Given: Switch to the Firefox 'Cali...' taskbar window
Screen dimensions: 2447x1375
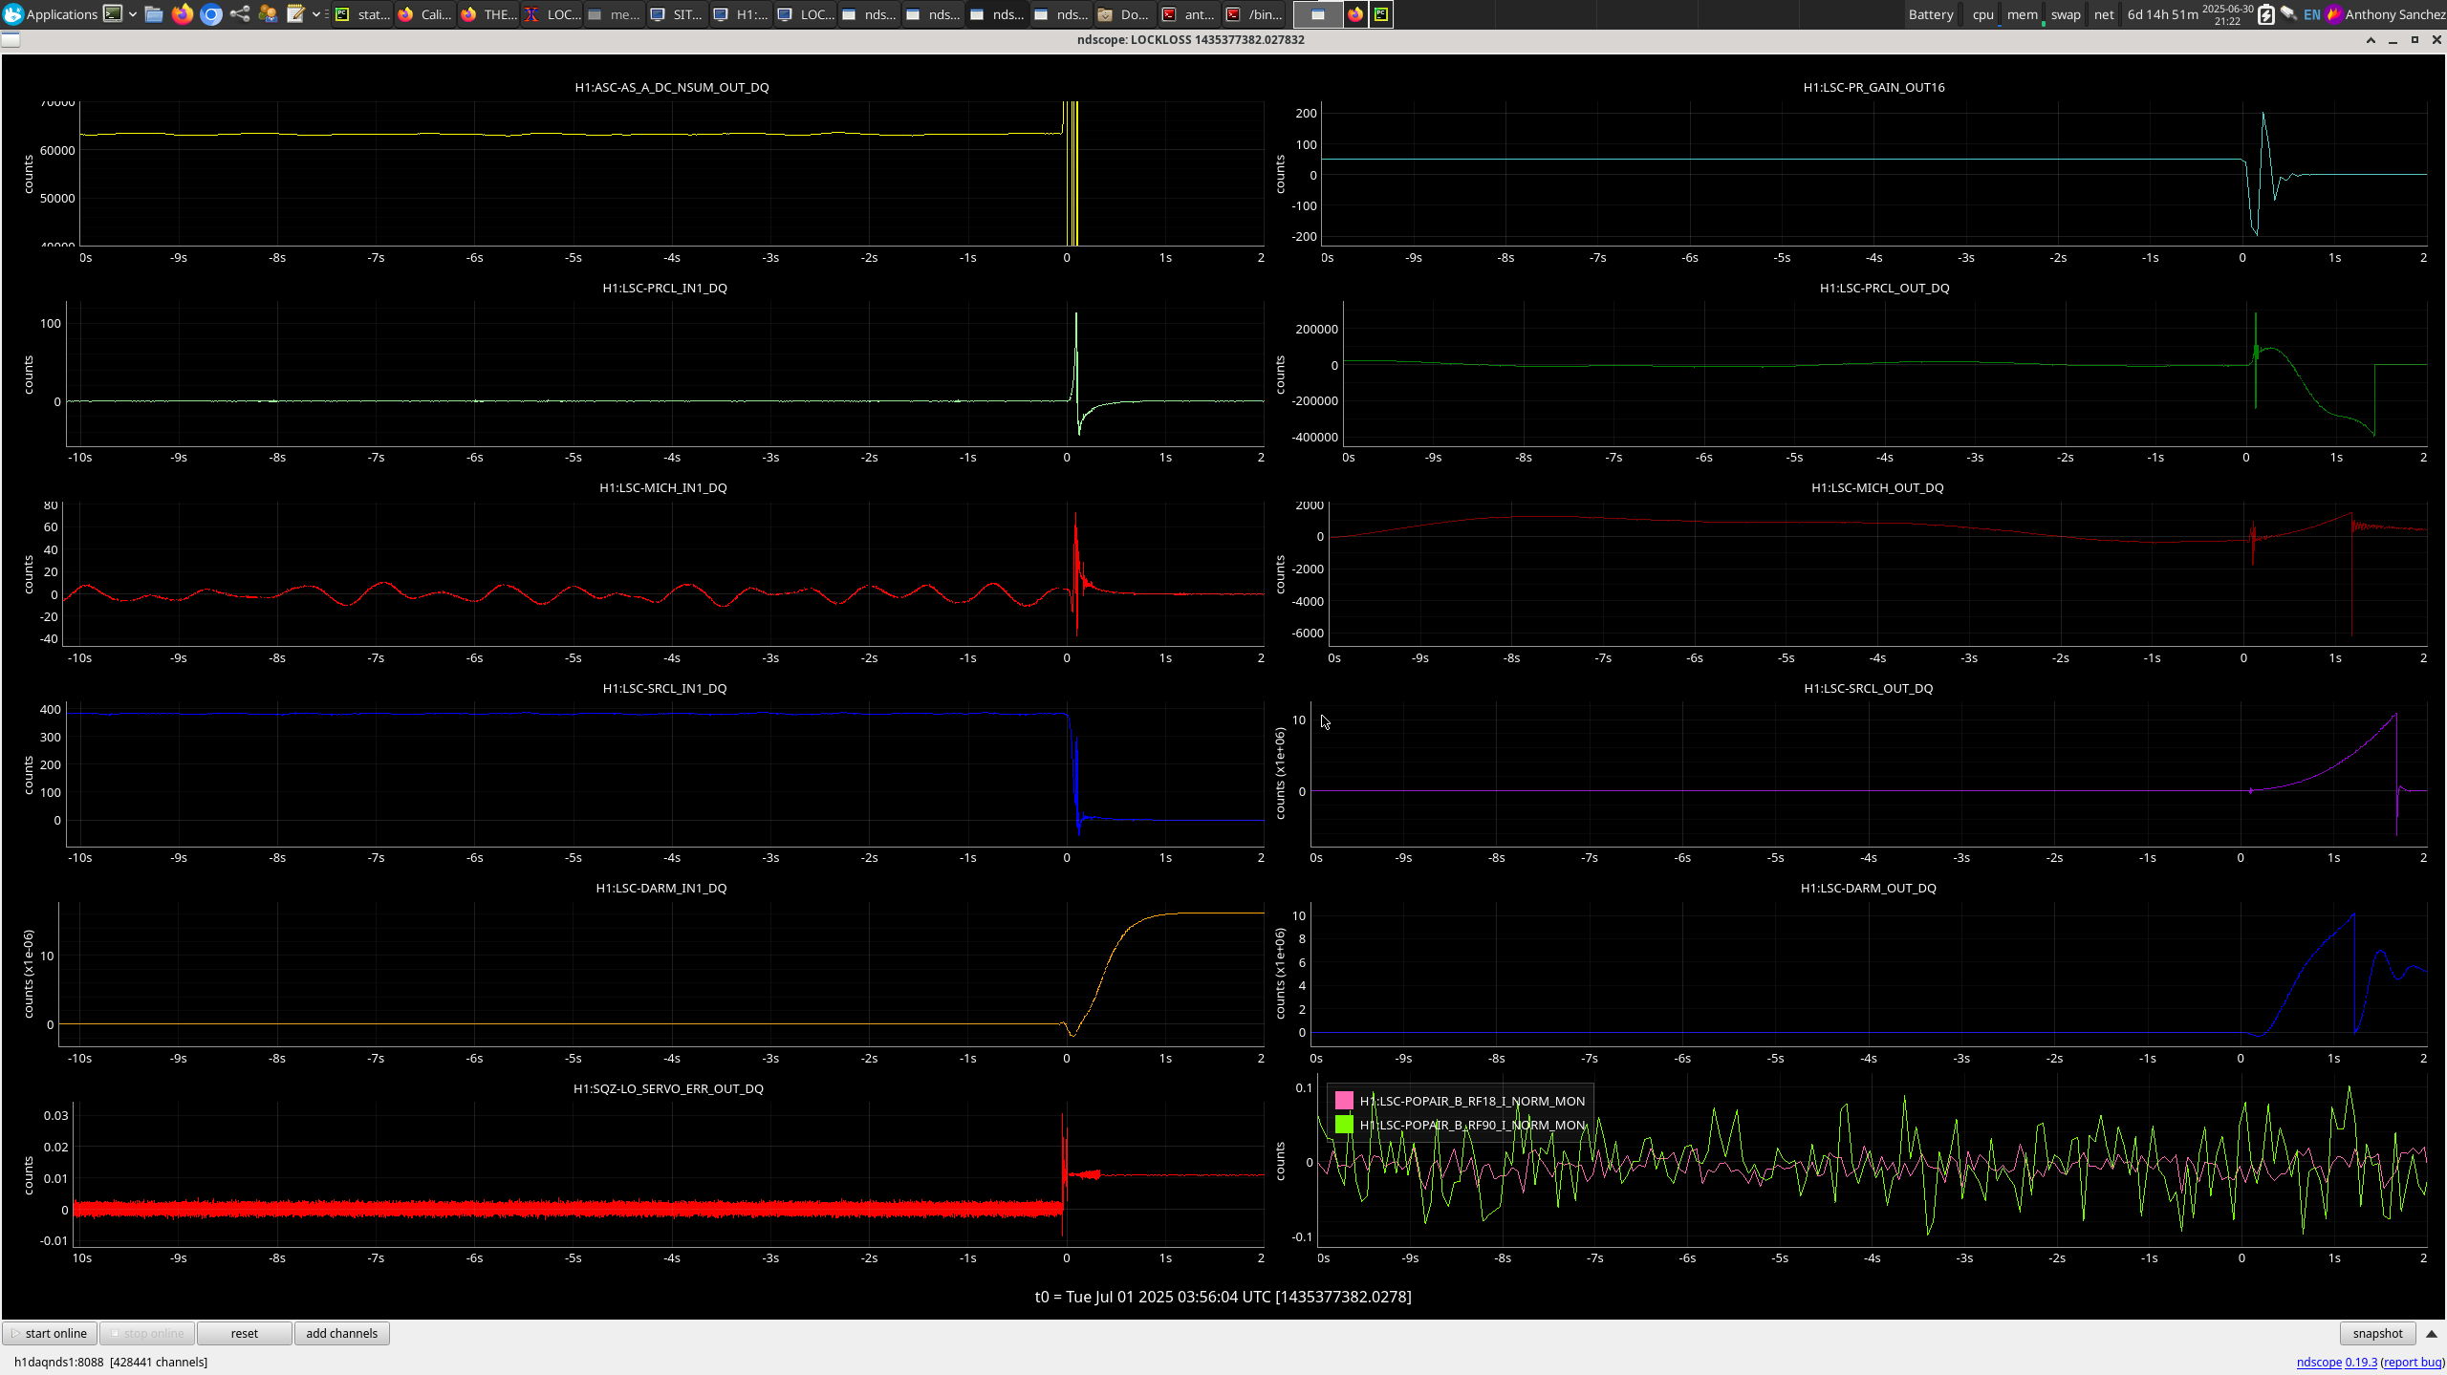Looking at the screenshot, I should 425,14.
